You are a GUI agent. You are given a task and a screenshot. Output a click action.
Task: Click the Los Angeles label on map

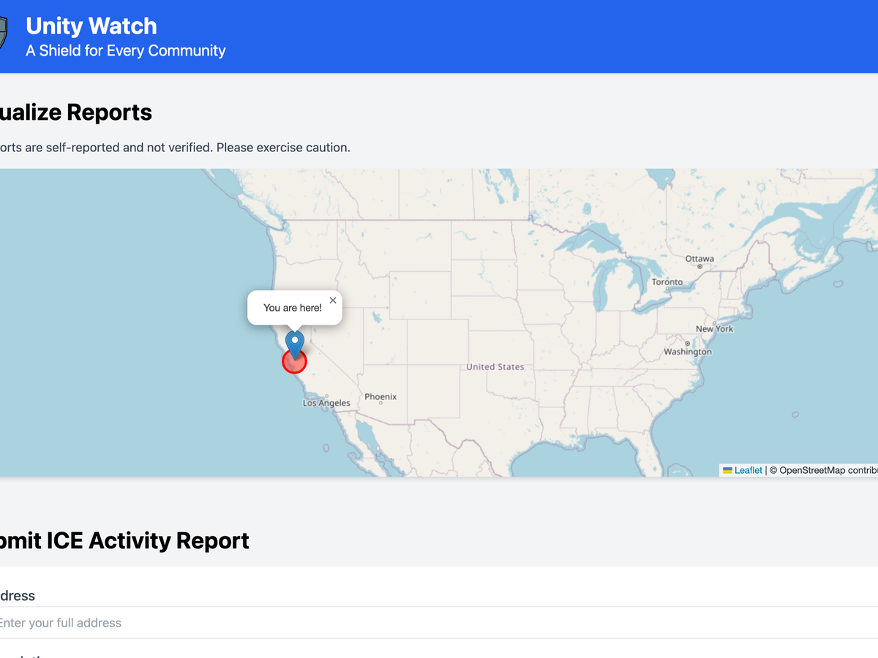326,403
